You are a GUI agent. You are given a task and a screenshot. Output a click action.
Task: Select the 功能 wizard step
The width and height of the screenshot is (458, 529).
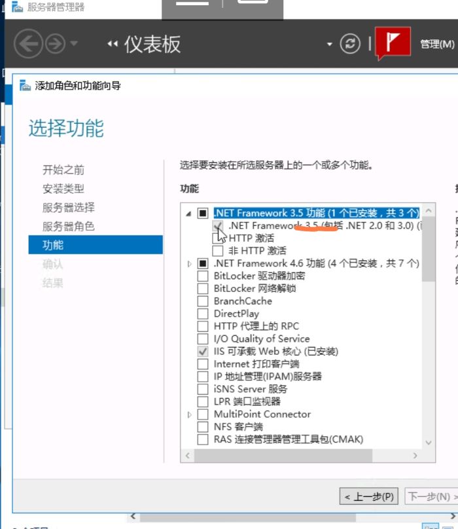tap(96, 245)
